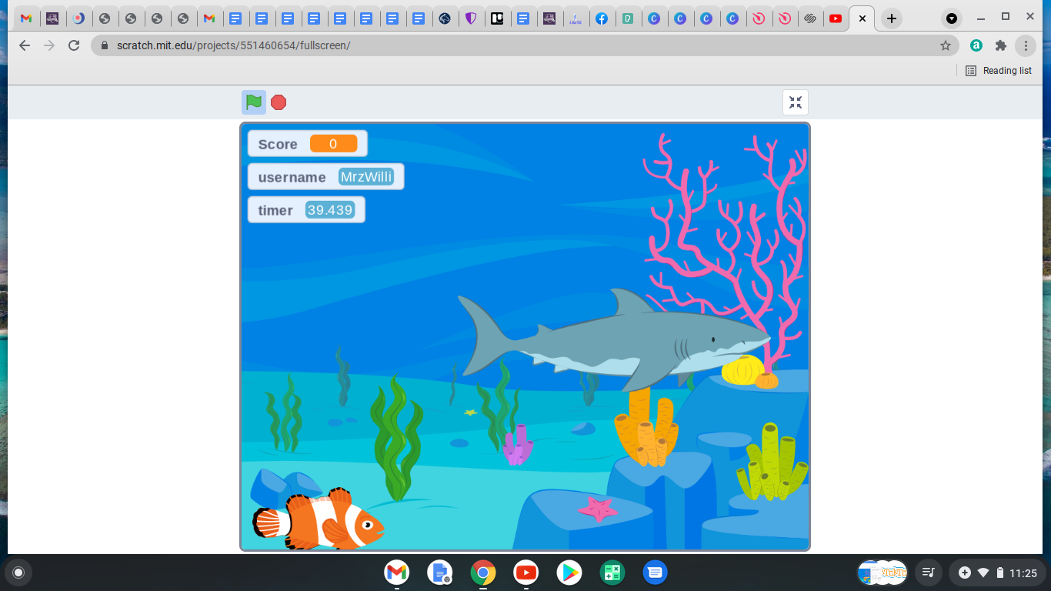Open the Chrome three-dot menu
This screenshot has width=1051, height=591.
click(x=1026, y=45)
